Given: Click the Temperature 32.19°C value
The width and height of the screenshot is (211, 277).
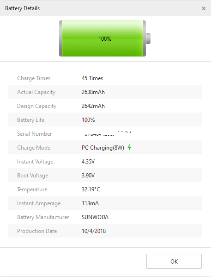Looking at the screenshot, I should click(90, 189).
